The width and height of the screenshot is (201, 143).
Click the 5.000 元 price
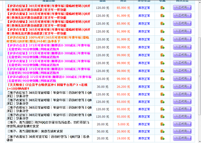point(123,124)
